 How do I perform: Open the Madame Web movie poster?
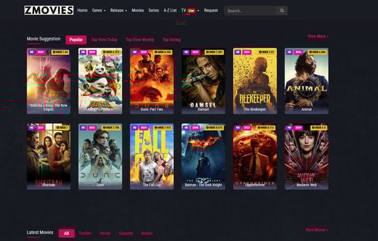(x=307, y=157)
